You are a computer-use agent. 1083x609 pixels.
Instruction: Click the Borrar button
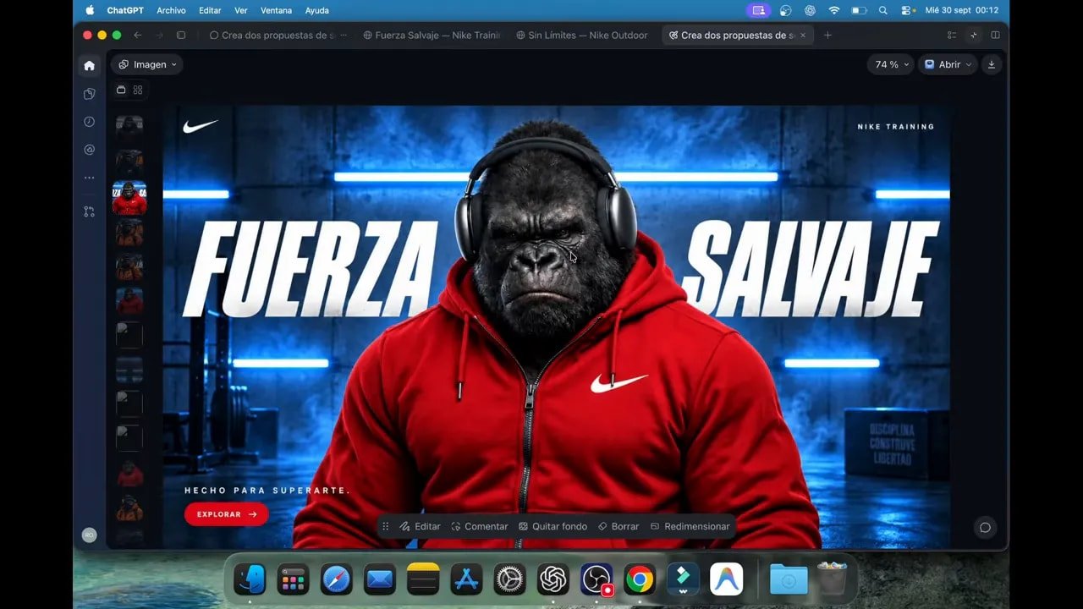[x=618, y=526]
